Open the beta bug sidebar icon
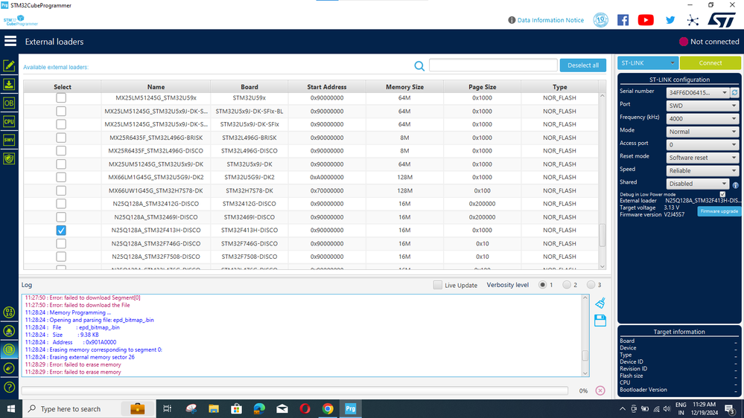Screen dimensions: 744x418 coord(9,331)
